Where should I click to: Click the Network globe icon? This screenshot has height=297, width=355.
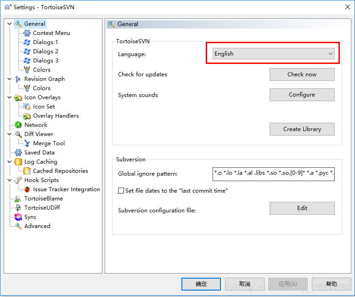18,125
